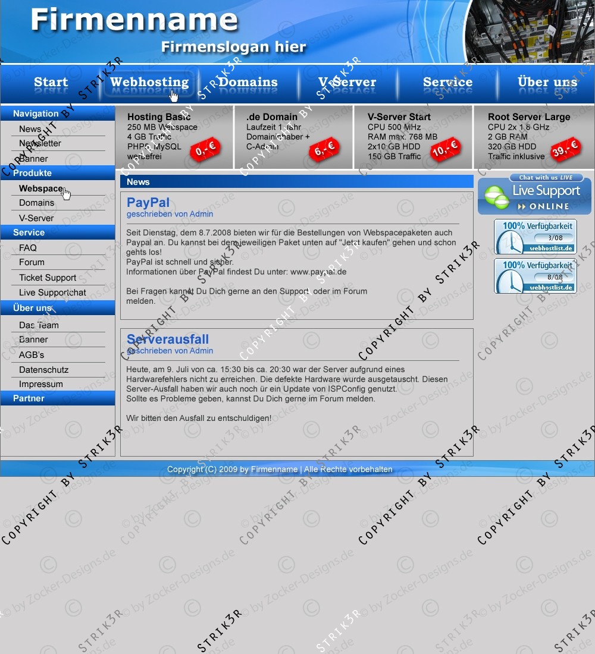
Task: Click the 'Chat with us LIVE' label
Action: coord(546,178)
